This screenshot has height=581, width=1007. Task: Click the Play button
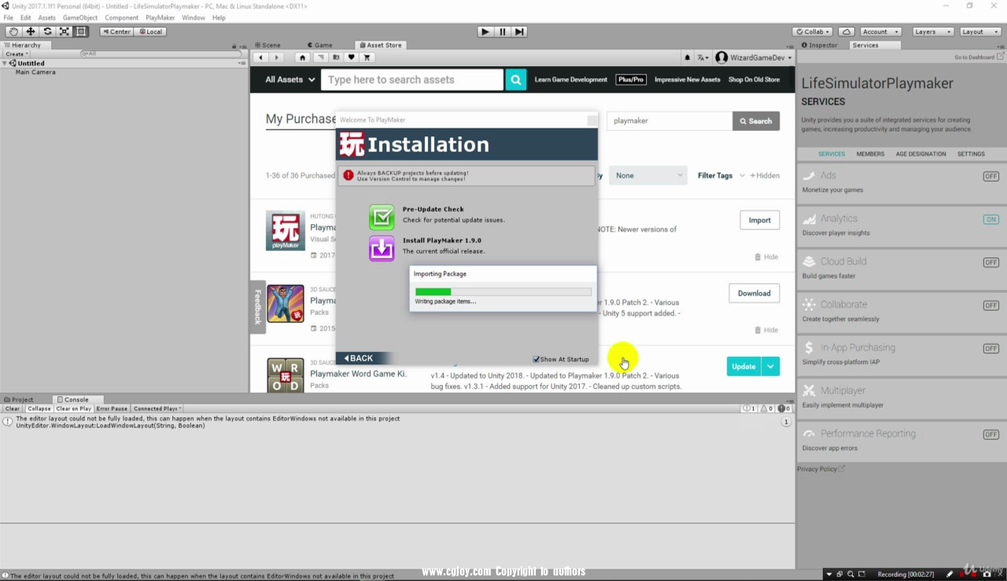[x=485, y=31]
